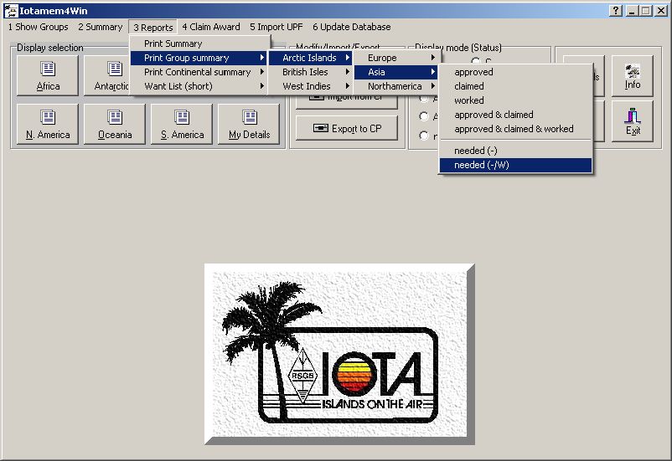The height and width of the screenshot is (461, 672).
Task: Close the Iotamem4Win window
Action: 660,11
